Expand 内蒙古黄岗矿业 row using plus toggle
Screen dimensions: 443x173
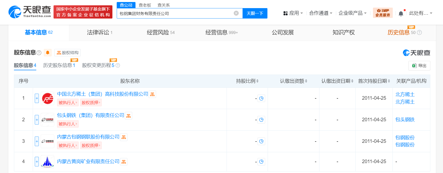point(37,162)
